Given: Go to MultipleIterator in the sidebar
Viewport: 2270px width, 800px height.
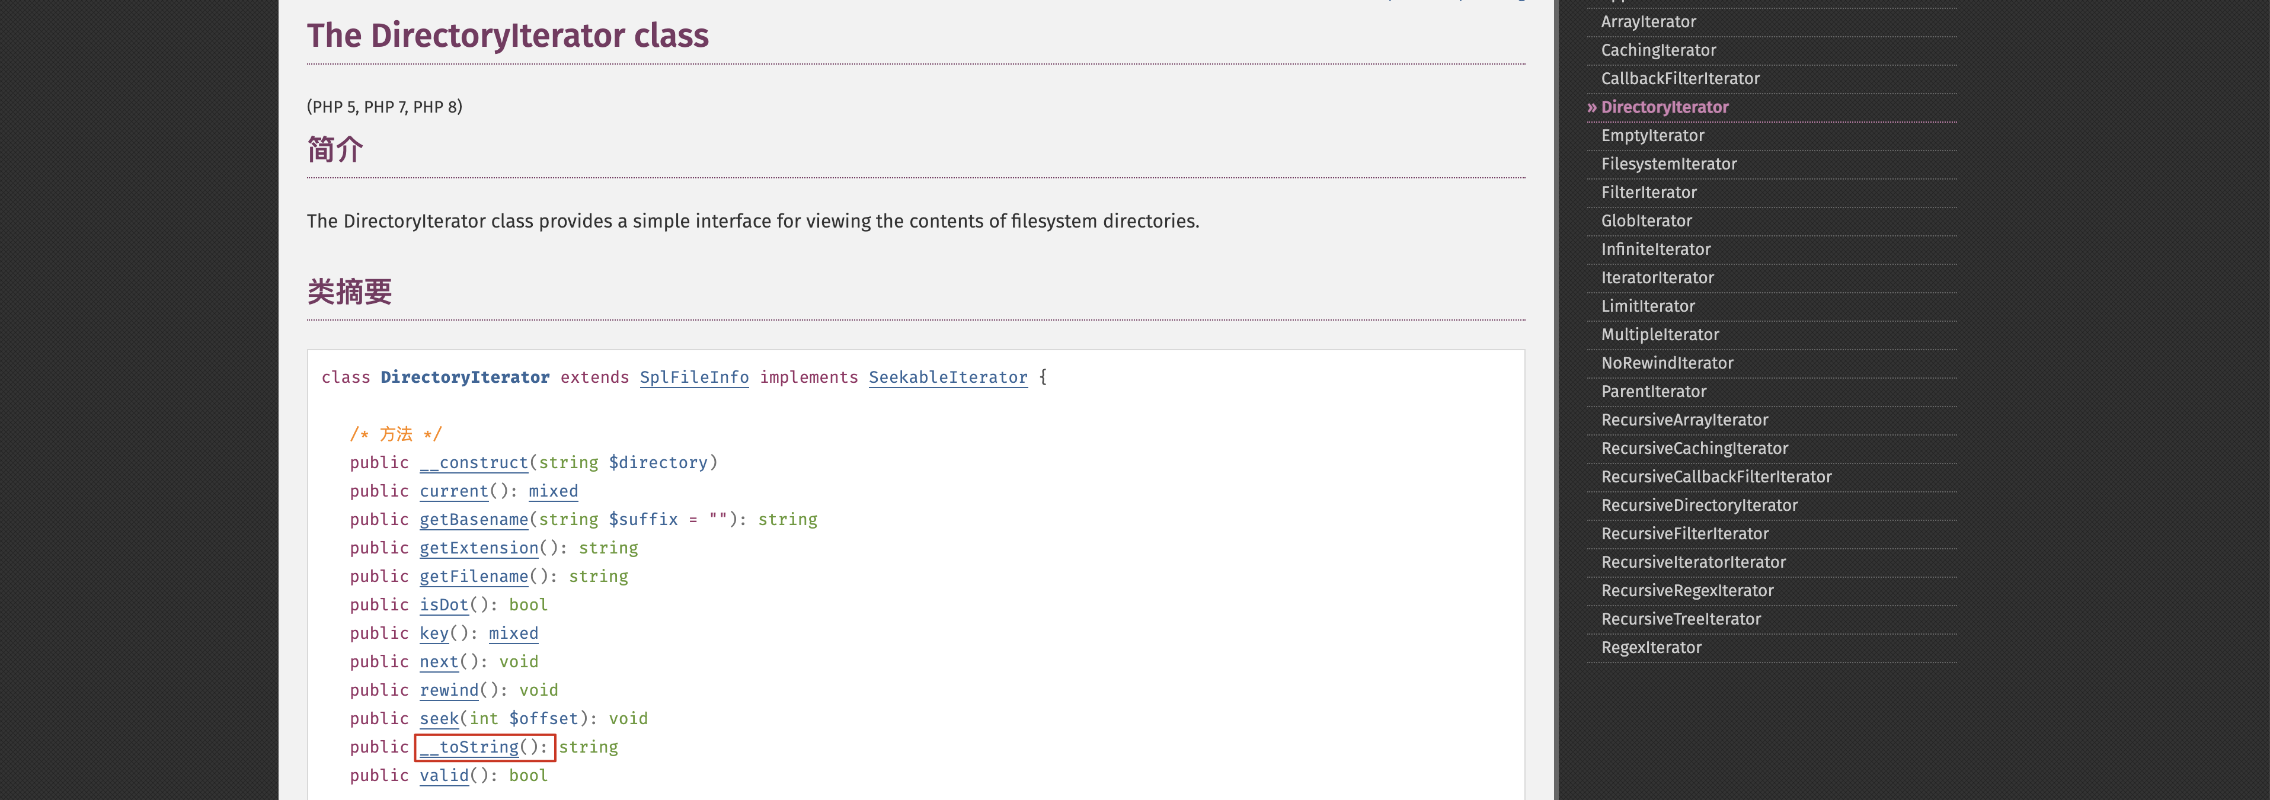Looking at the screenshot, I should coord(1660,335).
